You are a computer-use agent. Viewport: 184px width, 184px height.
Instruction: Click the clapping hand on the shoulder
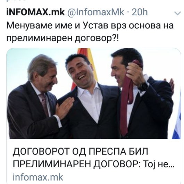click(x=64, y=108)
